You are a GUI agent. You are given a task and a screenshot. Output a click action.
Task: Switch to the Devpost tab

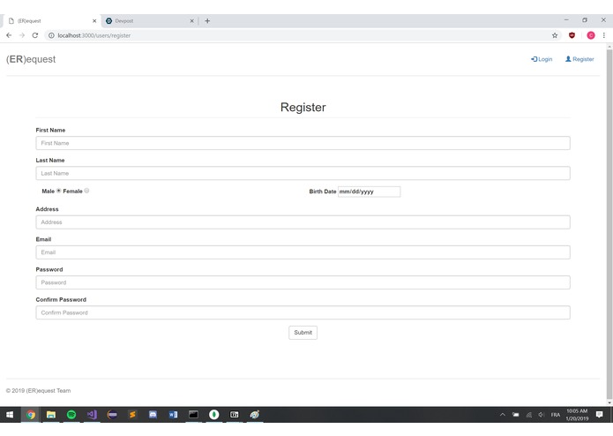pos(150,20)
